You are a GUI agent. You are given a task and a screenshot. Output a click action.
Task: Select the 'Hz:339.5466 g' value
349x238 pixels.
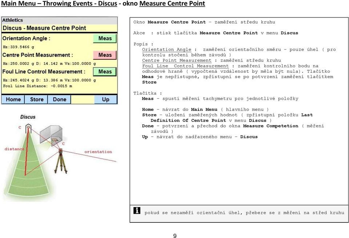[x=19, y=47]
